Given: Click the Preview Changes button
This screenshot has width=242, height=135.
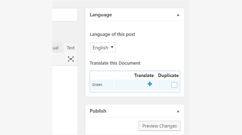Looking at the screenshot, I should pyautogui.click(x=159, y=126).
